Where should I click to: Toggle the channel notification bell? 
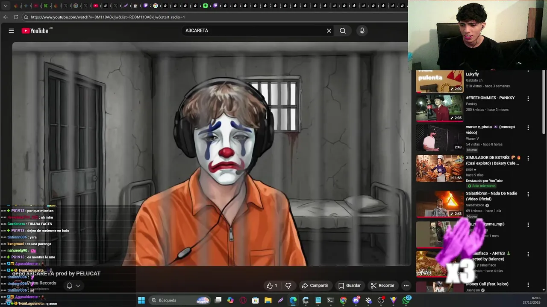69,286
